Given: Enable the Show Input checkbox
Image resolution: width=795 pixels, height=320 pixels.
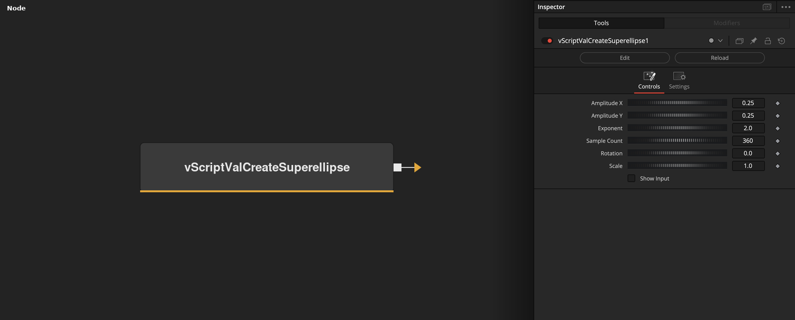Looking at the screenshot, I should click(632, 178).
